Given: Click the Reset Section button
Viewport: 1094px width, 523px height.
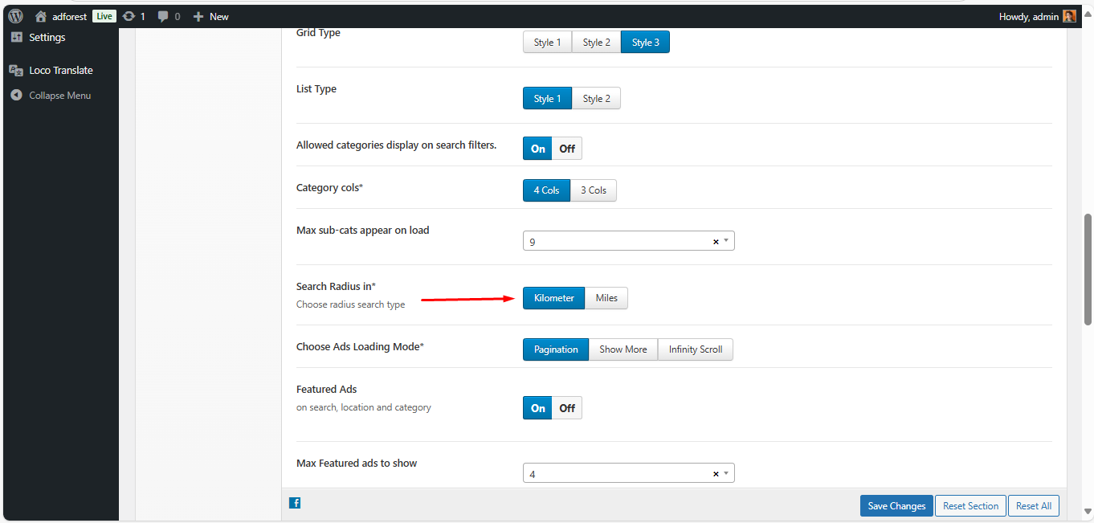Looking at the screenshot, I should click(970, 506).
